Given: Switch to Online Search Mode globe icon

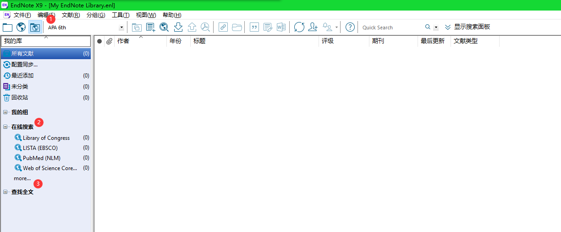Looking at the screenshot, I should 21,27.
